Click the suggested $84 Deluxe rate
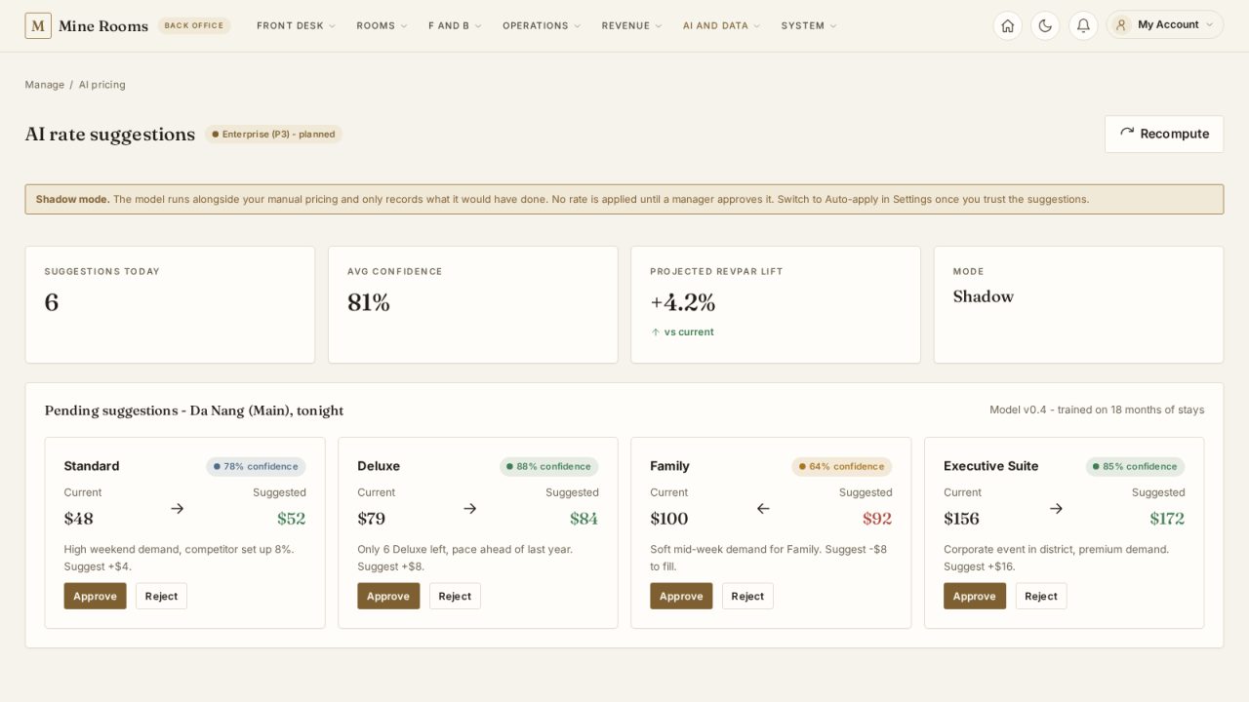 [x=584, y=519]
